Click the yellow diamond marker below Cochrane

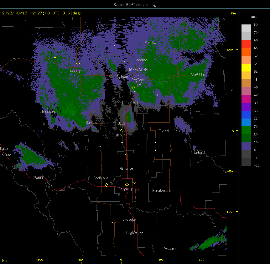click(x=106, y=185)
